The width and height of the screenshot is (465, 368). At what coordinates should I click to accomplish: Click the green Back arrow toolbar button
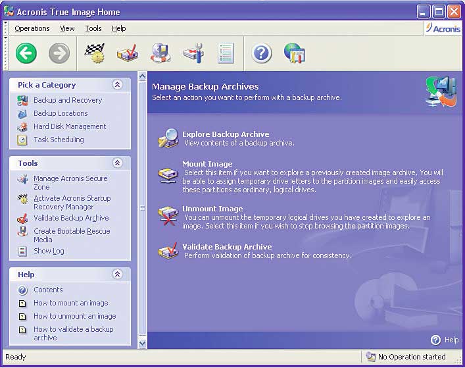(x=26, y=53)
